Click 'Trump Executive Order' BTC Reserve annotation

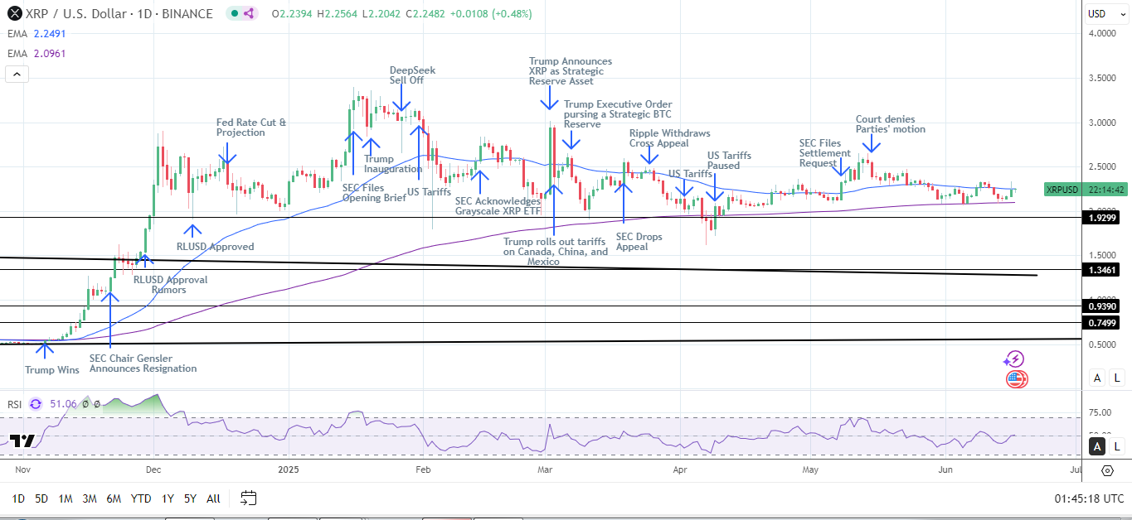(x=618, y=114)
